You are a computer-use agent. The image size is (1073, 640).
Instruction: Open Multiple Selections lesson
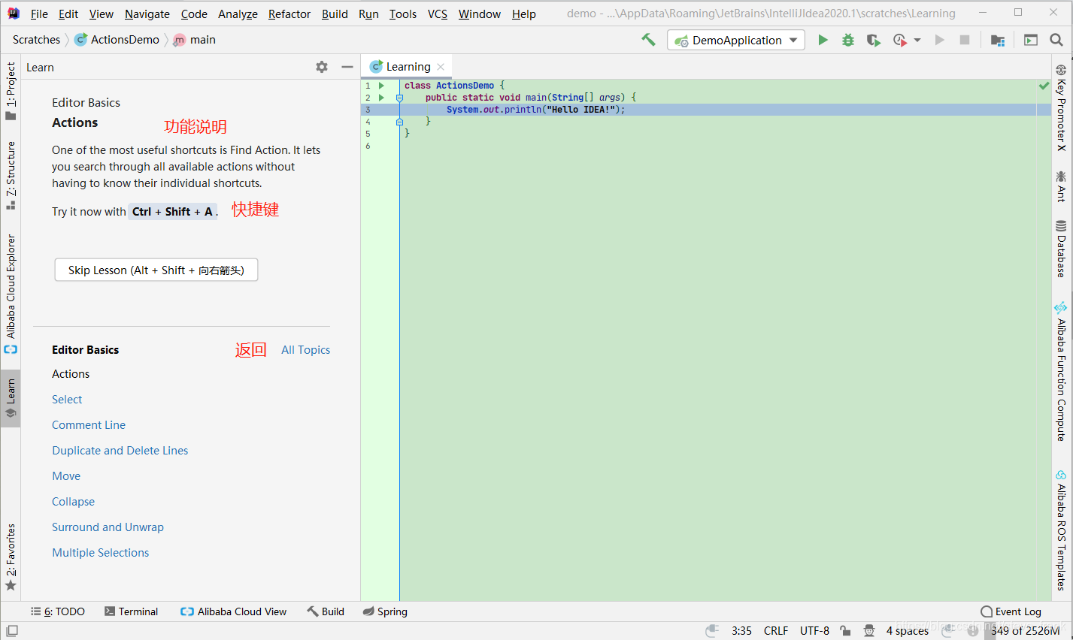click(x=100, y=552)
